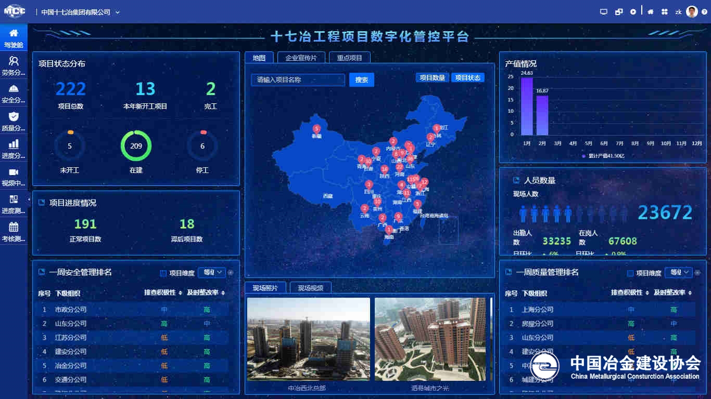Open the 劳务分析 sidebar icon
Viewport: 711px width, 399px height.
[14, 61]
